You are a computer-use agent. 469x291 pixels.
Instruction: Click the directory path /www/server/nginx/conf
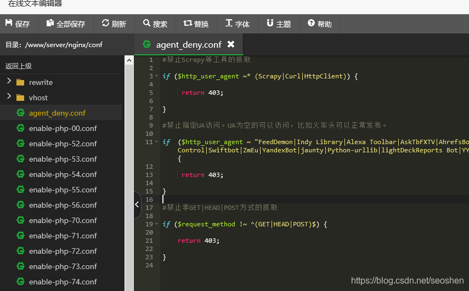64,45
